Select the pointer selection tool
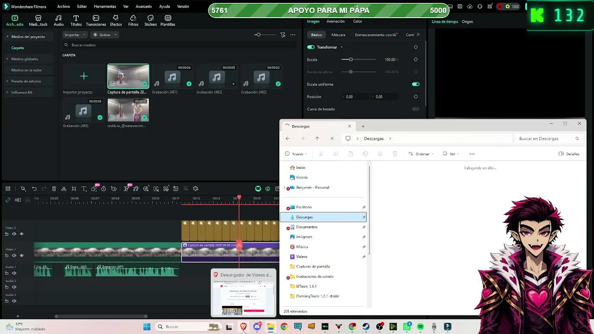The height and width of the screenshot is (334, 594). pyautogui.click(x=23, y=189)
